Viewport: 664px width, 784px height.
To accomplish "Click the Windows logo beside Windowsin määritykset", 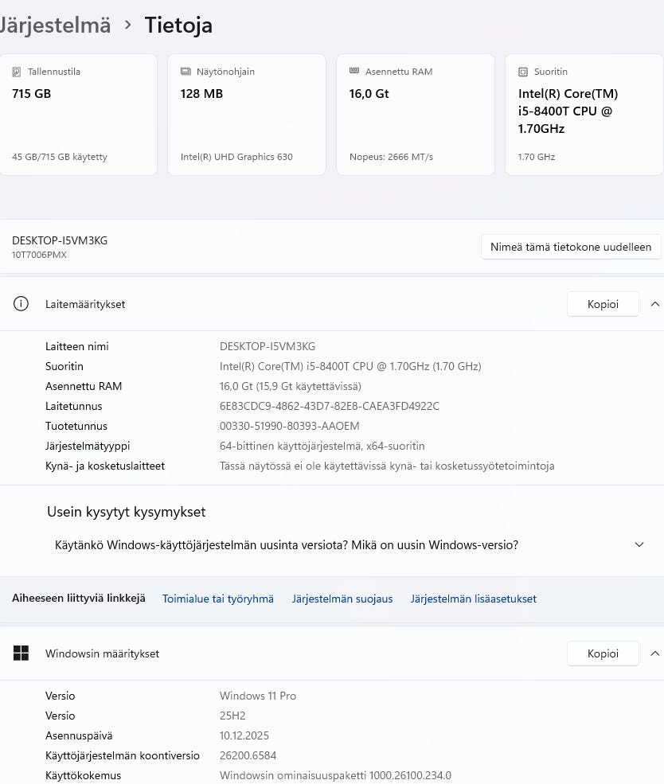I will coord(21,653).
